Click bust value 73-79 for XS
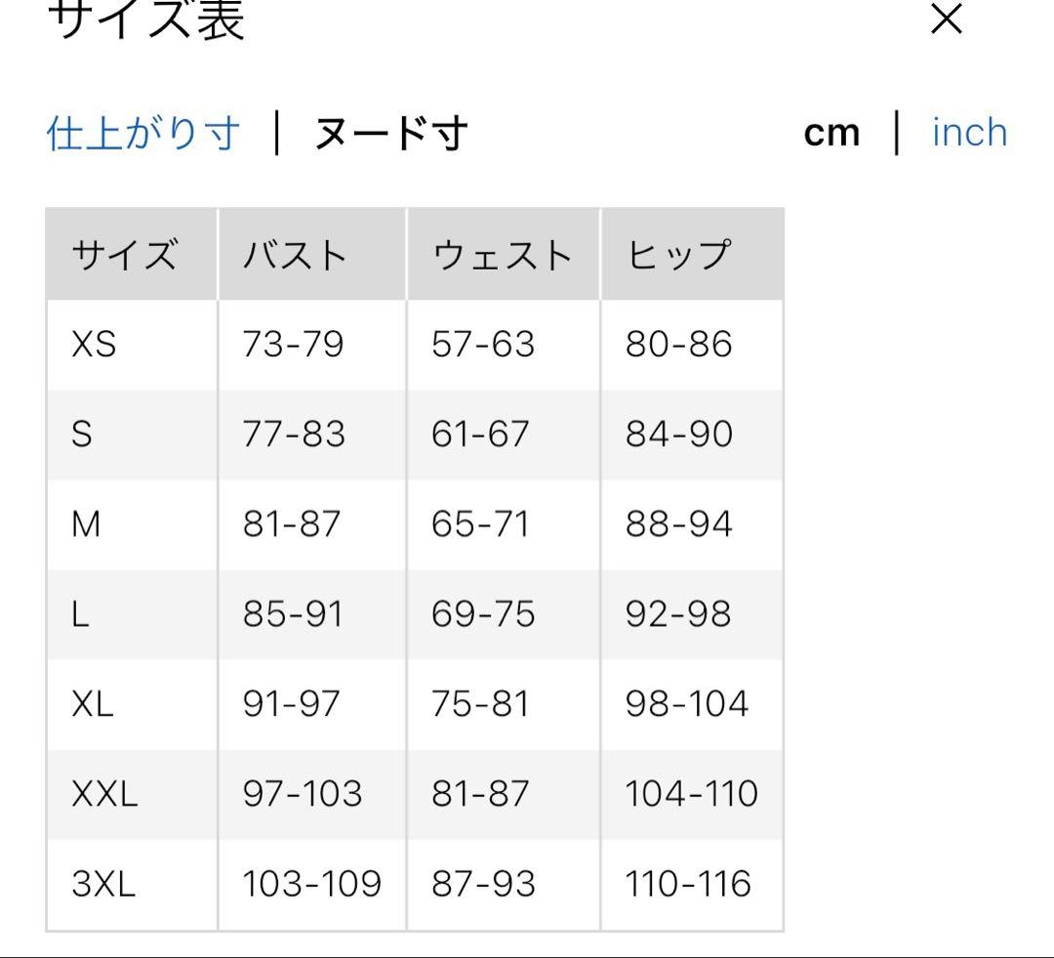 pos(293,345)
